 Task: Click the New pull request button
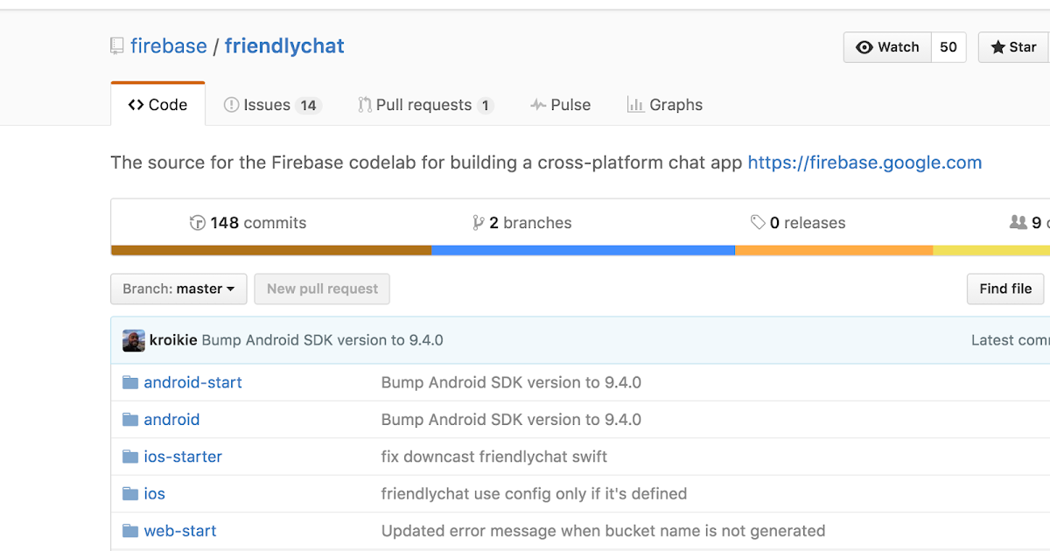click(322, 289)
